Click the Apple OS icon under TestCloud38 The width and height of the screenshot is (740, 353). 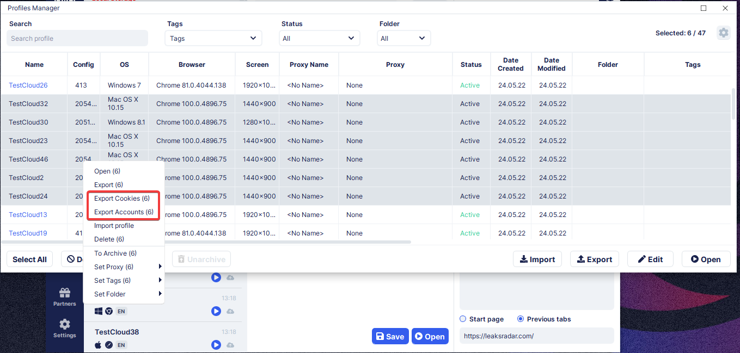click(99, 344)
